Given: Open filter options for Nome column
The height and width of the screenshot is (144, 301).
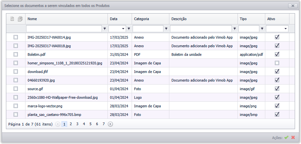Looking at the screenshot, I should 105,29.
